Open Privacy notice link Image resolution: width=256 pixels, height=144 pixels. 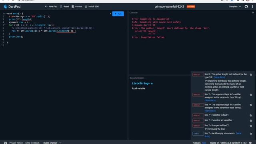16,143
